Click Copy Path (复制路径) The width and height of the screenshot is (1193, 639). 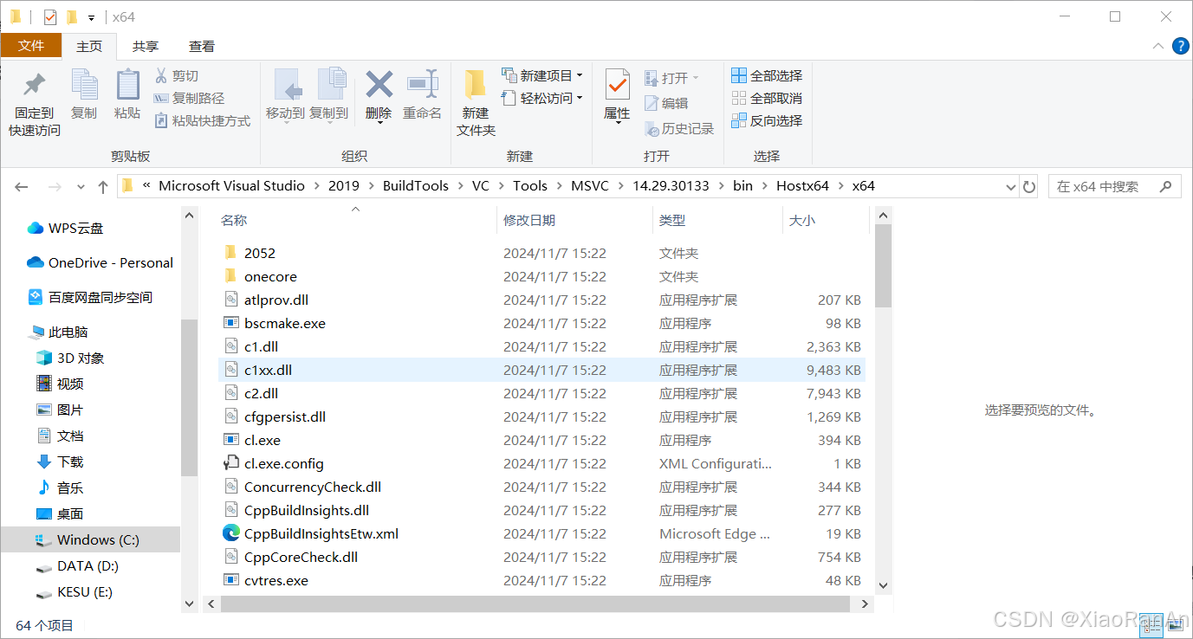pyautogui.click(x=189, y=98)
